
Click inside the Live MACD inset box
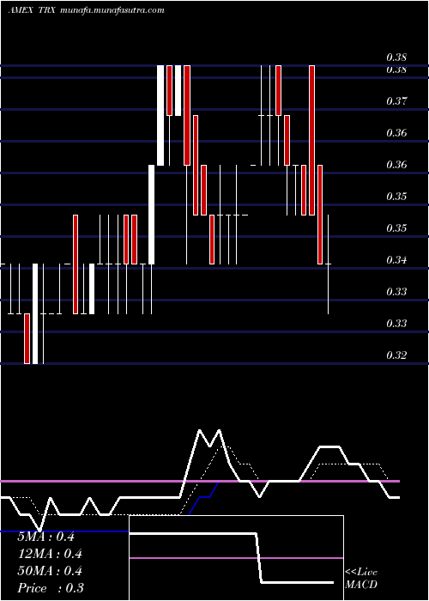pos(236,558)
